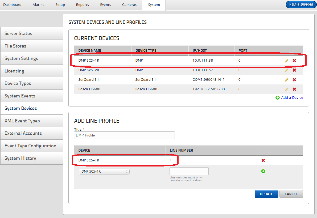Click SurGuard S III device name cell
317x218 pixels.
(x=89, y=80)
